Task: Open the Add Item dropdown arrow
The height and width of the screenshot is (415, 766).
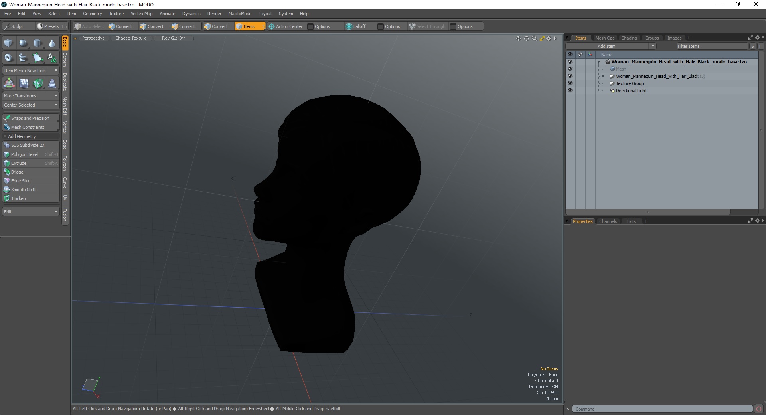Action: pos(653,46)
